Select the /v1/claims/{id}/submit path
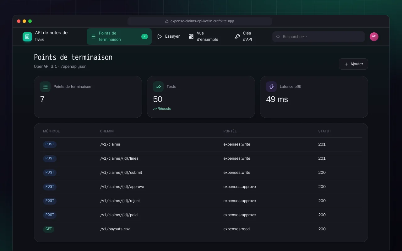 point(121,173)
